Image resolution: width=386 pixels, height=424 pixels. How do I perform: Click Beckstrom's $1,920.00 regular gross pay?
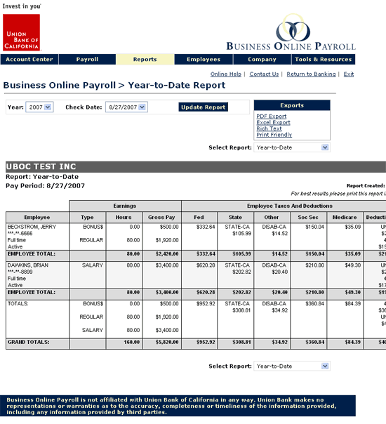click(x=167, y=240)
